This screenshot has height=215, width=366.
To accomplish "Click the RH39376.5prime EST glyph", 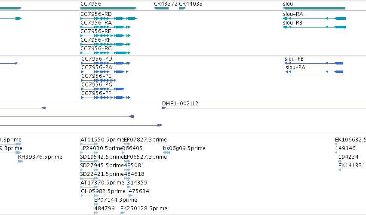I will pos(20,161).
